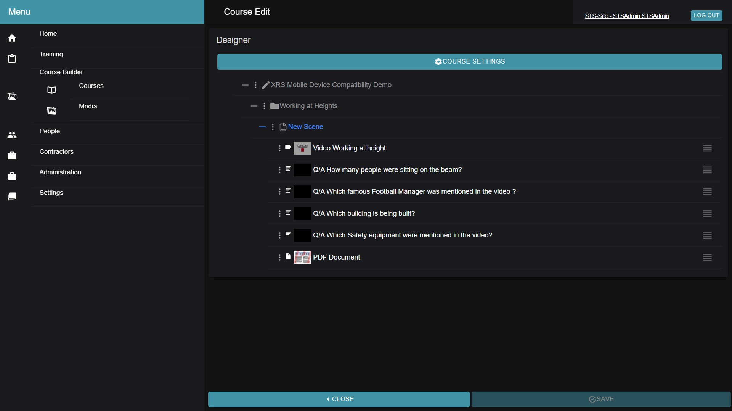The width and height of the screenshot is (732, 411).
Task: Collapse the Working at Heights folder
Action: click(x=254, y=106)
